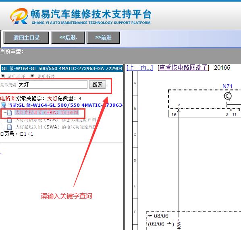241x230 pixels.
Task: Click row marker A on diagram ruler
Action: pyautogui.click(x=135, y=83)
